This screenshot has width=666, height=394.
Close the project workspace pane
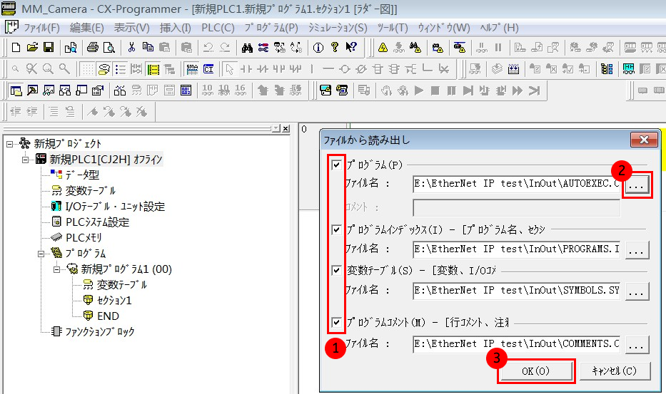(x=286, y=128)
